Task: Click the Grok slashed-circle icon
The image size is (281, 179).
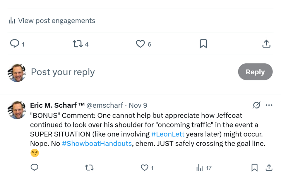Action: (256, 105)
